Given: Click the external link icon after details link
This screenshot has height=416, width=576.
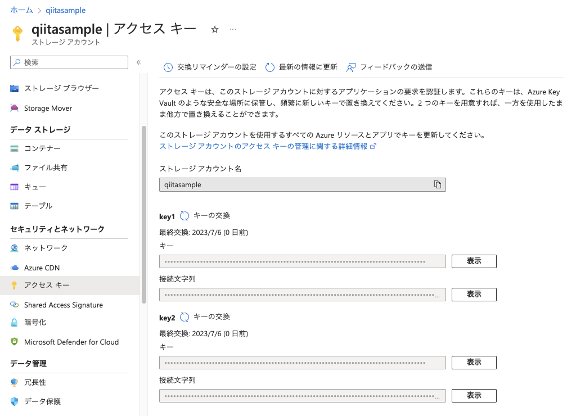Looking at the screenshot, I should click(x=373, y=146).
